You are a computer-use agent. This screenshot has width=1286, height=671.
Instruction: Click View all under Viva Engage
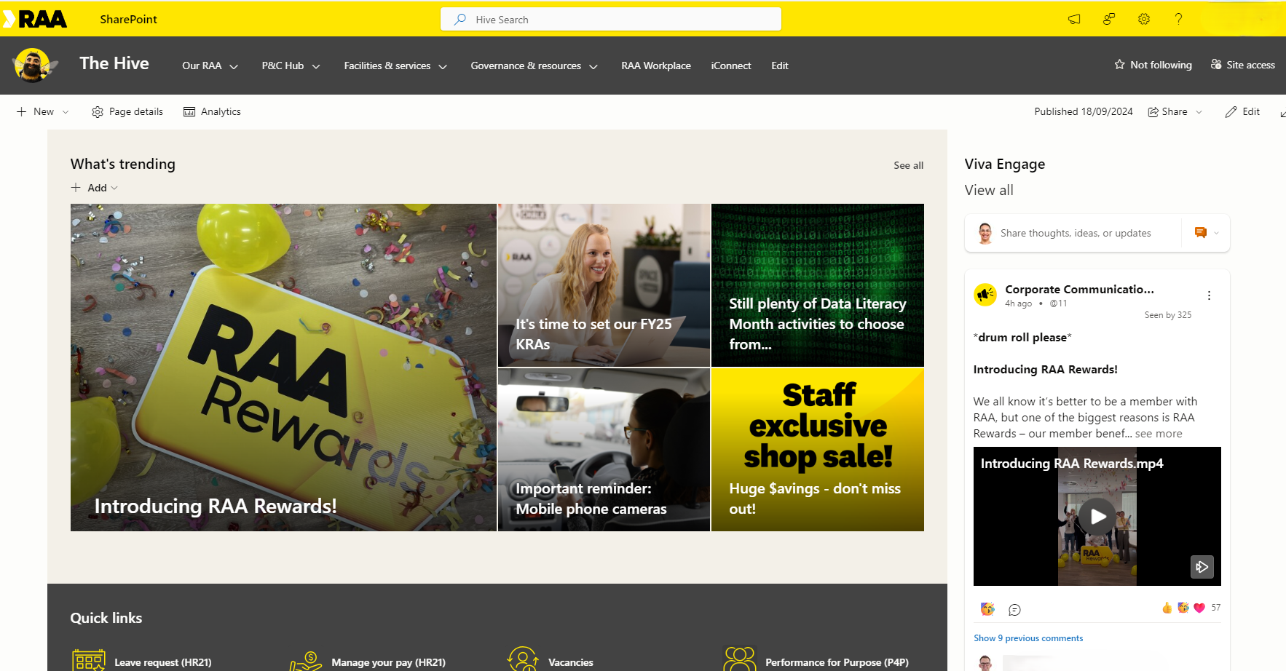tap(989, 191)
